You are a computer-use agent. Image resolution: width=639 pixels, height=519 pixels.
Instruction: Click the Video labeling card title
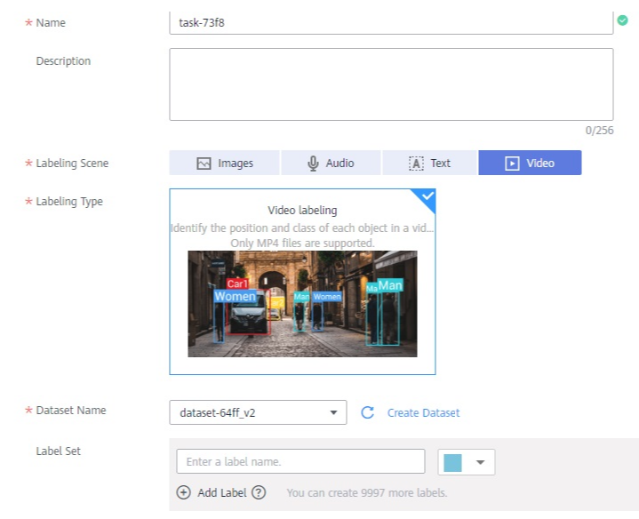[302, 211]
